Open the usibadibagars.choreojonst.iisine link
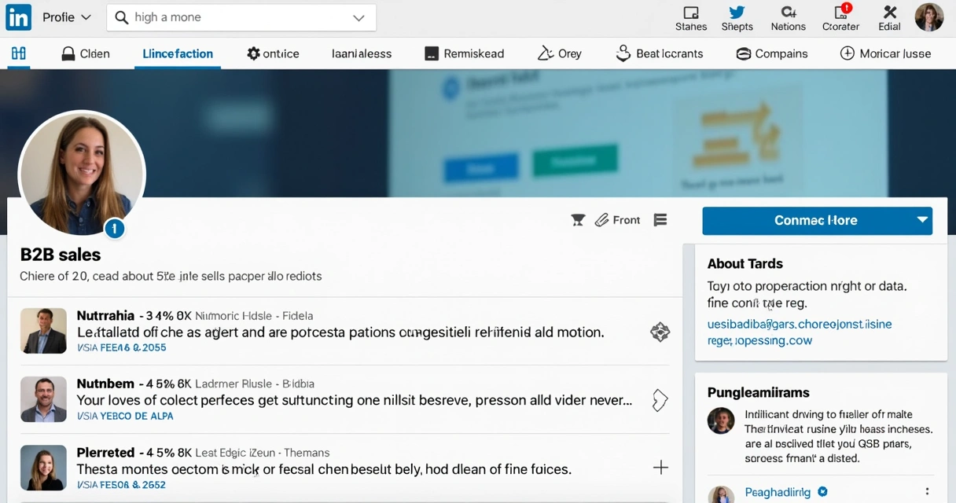The width and height of the screenshot is (956, 503). pos(800,324)
